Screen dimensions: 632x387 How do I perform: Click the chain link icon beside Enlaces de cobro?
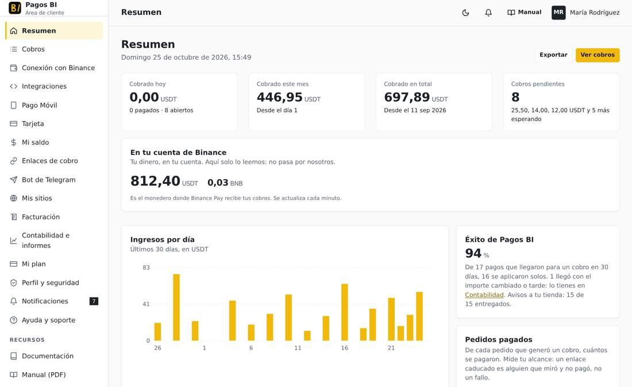pyautogui.click(x=14, y=161)
